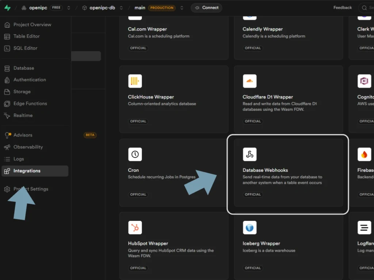Click the Connect button
This screenshot has width=374, height=280.
click(x=206, y=8)
